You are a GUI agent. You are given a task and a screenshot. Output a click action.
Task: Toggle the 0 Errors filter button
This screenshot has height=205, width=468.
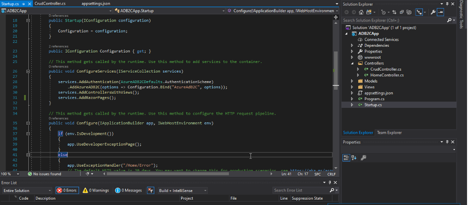coord(67,190)
